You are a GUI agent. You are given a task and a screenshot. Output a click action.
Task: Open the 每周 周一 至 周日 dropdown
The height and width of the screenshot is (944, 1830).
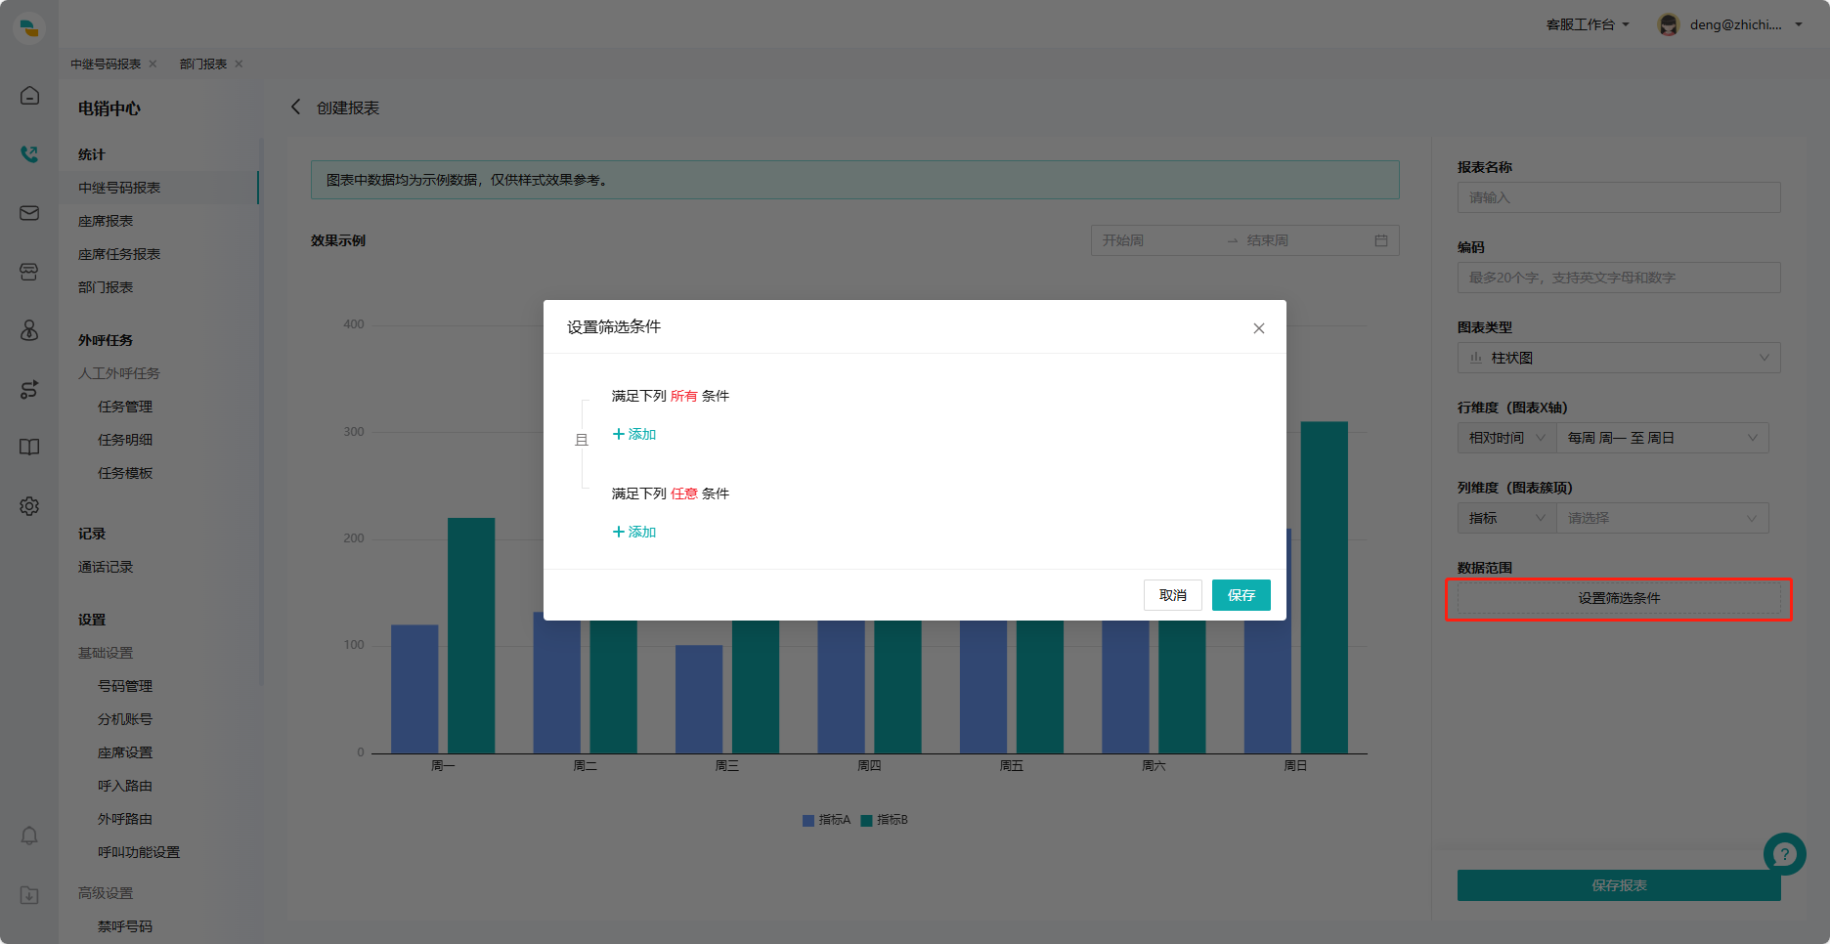[x=1663, y=438]
